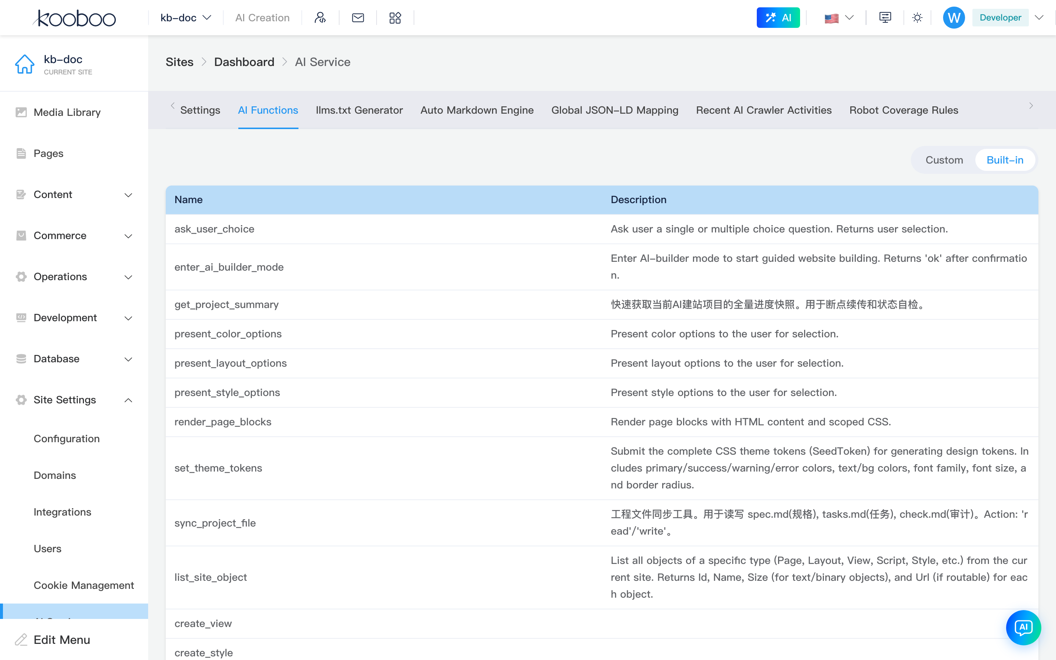Switch to the Auto Markdown Engine tab
Viewport: 1056px width, 660px height.
[x=477, y=110]
